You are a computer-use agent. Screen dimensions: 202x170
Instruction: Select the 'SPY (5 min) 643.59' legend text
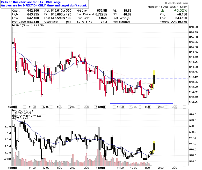[x=30, y=25]
